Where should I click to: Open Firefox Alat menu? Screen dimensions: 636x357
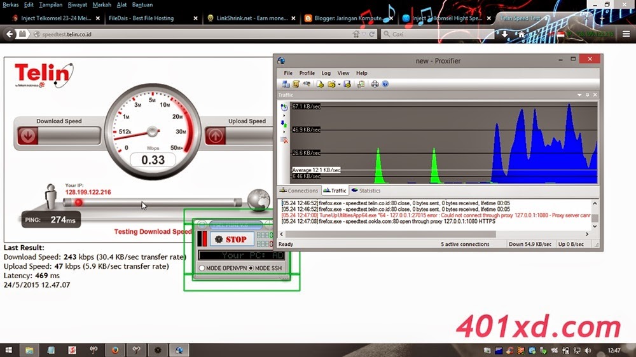[x=121, y=5]
